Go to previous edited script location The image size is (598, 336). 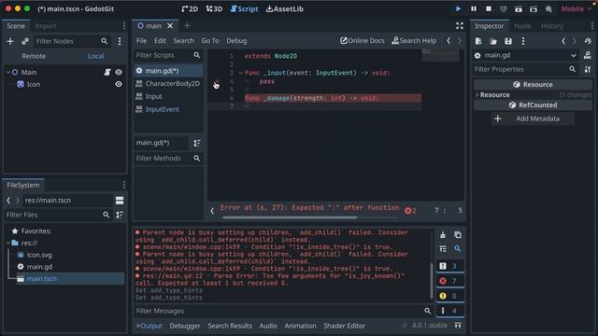coord(448,41)
